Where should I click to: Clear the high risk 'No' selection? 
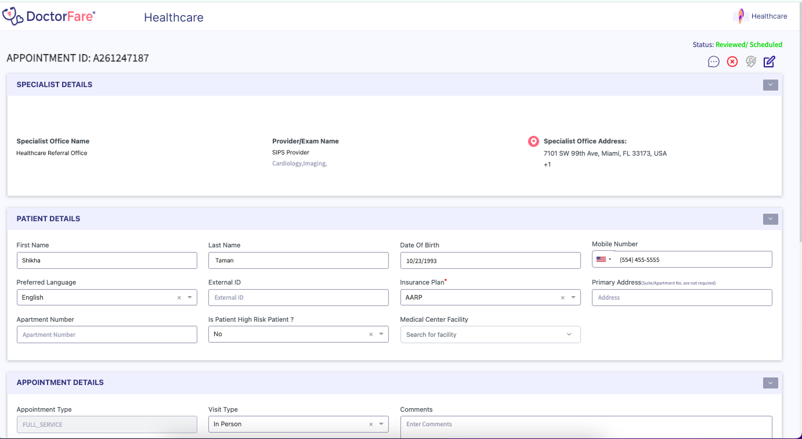pos(371,334)
